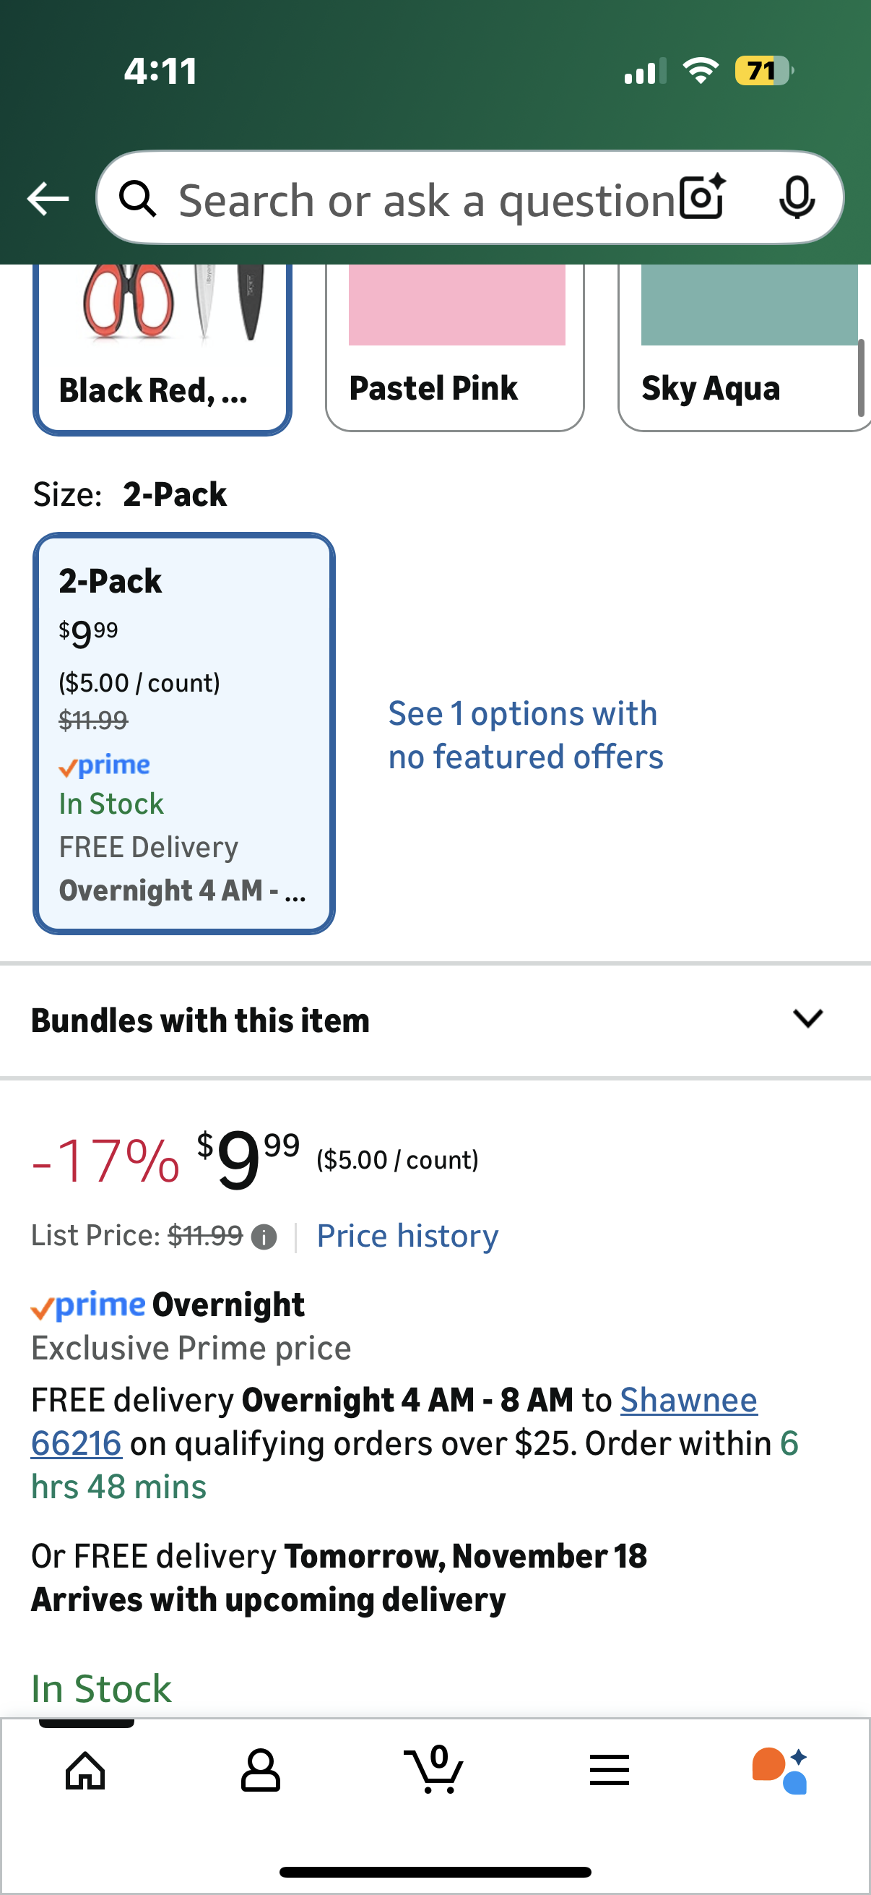Tap the back arrow icon

coord(48,199)
